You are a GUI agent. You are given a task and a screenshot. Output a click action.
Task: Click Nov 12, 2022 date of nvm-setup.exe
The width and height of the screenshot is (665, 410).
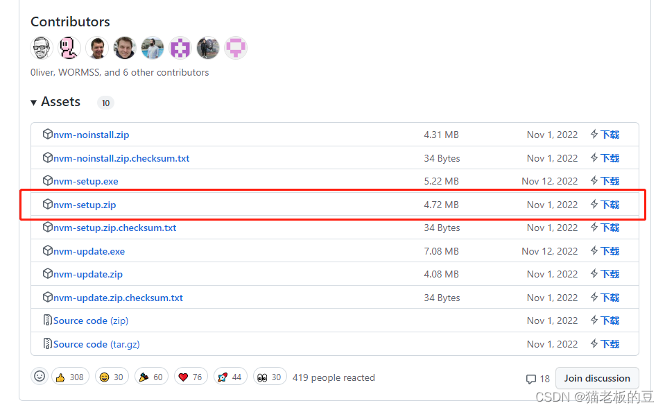click(x=550, y=181)
